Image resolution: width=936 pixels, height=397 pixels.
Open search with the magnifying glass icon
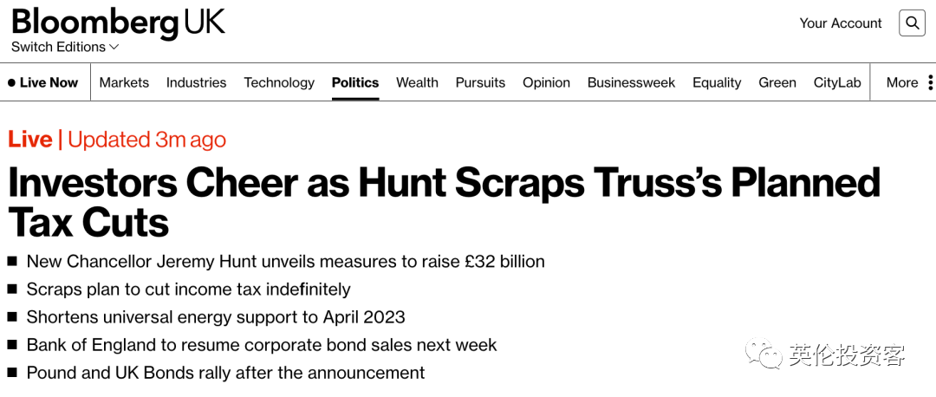912,23
